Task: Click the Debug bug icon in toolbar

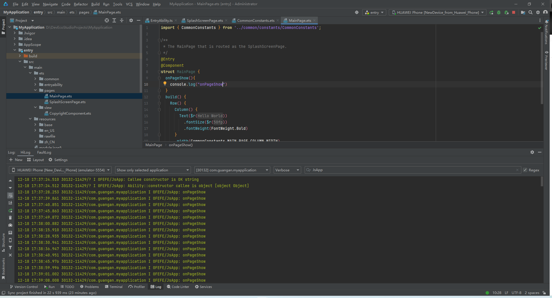Action: (499, 12)
